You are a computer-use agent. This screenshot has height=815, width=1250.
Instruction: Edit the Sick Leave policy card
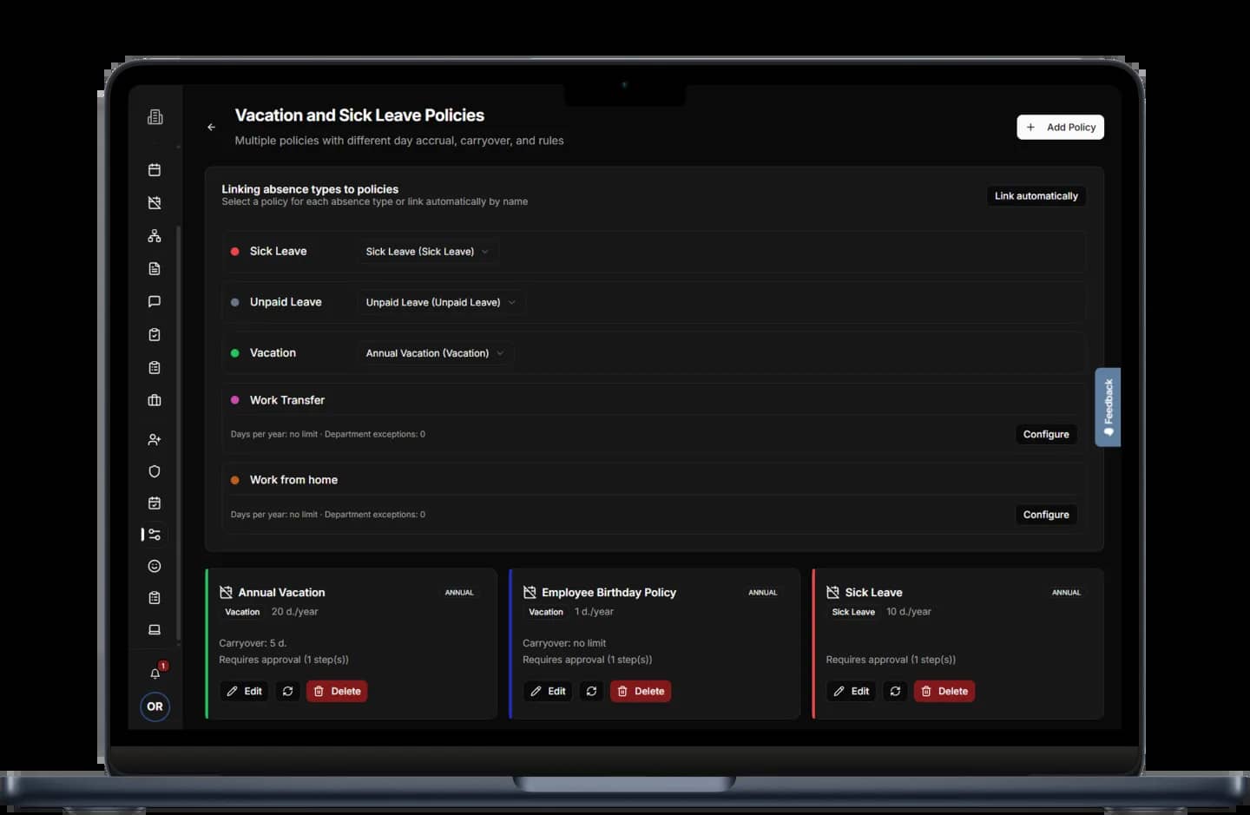(852, 691)
